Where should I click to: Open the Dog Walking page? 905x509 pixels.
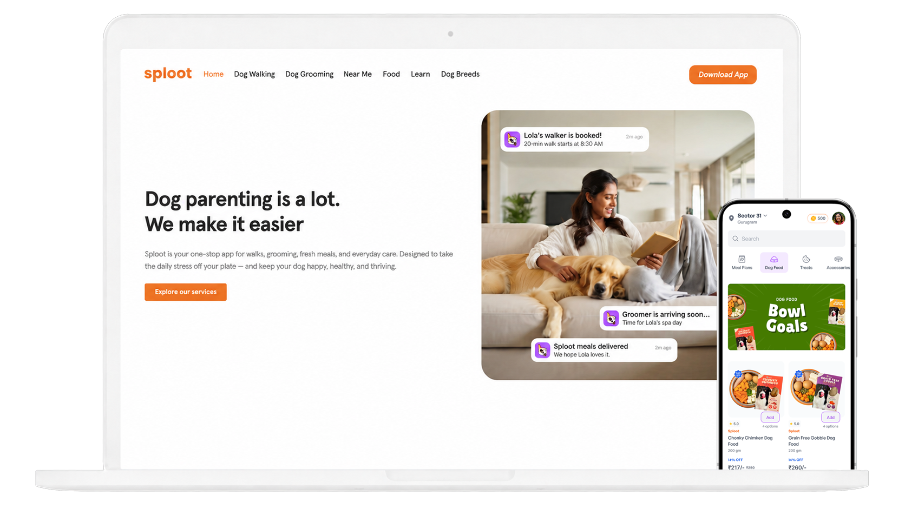pos(254,74)
